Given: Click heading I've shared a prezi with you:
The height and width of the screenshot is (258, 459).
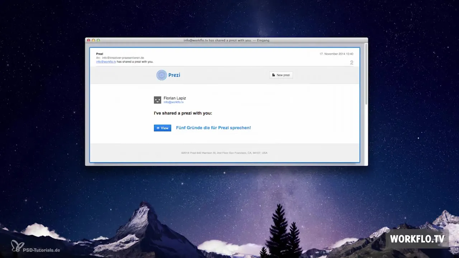Looking at the screenshot, I should click(183, 113).
